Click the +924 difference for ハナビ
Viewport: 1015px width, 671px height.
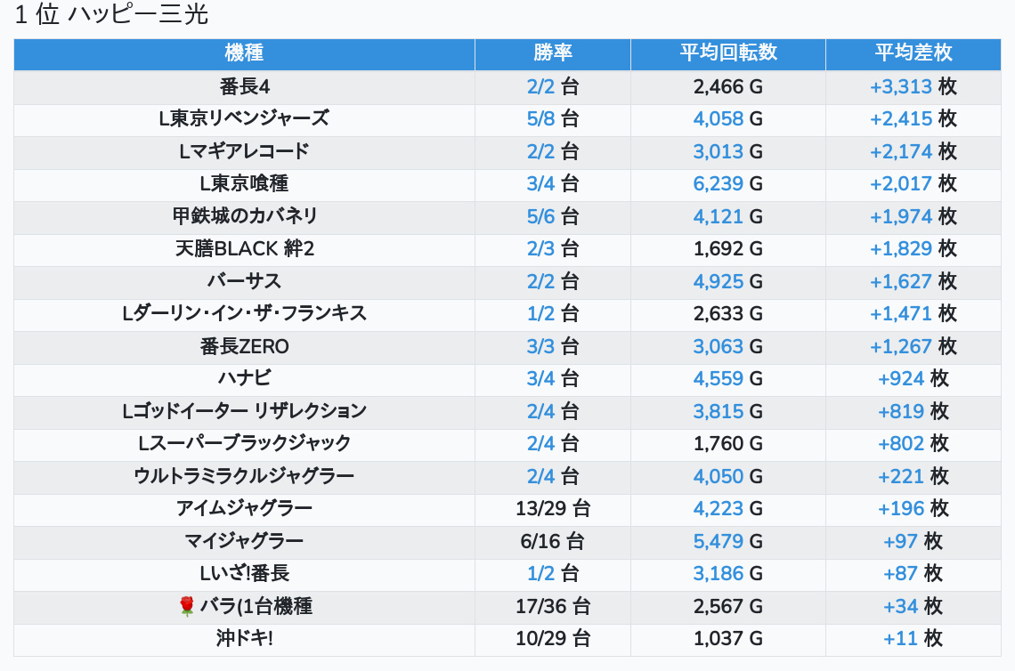pos(901,379)
